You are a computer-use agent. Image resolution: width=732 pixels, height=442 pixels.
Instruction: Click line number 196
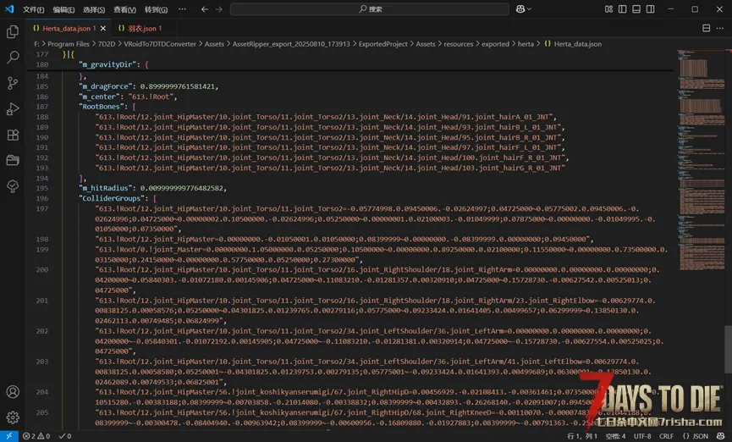point(42,198)
